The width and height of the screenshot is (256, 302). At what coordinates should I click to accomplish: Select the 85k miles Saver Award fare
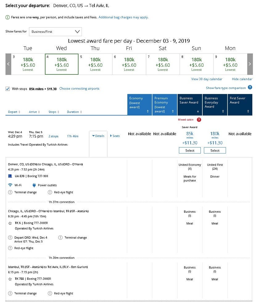[x=190, y=151]
